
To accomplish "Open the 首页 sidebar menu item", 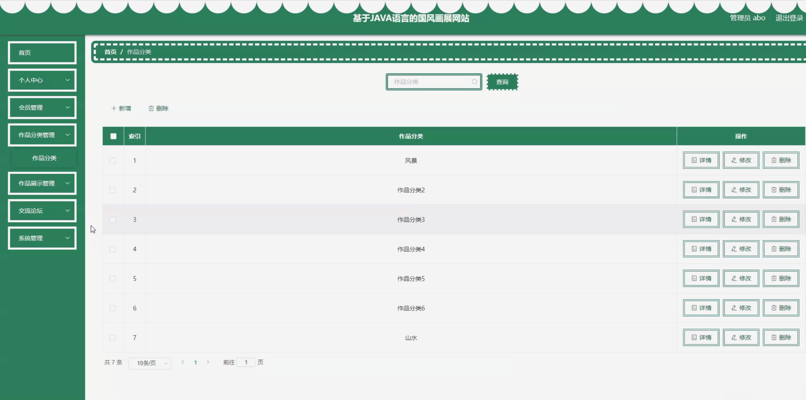I will [x=42, y=53].
